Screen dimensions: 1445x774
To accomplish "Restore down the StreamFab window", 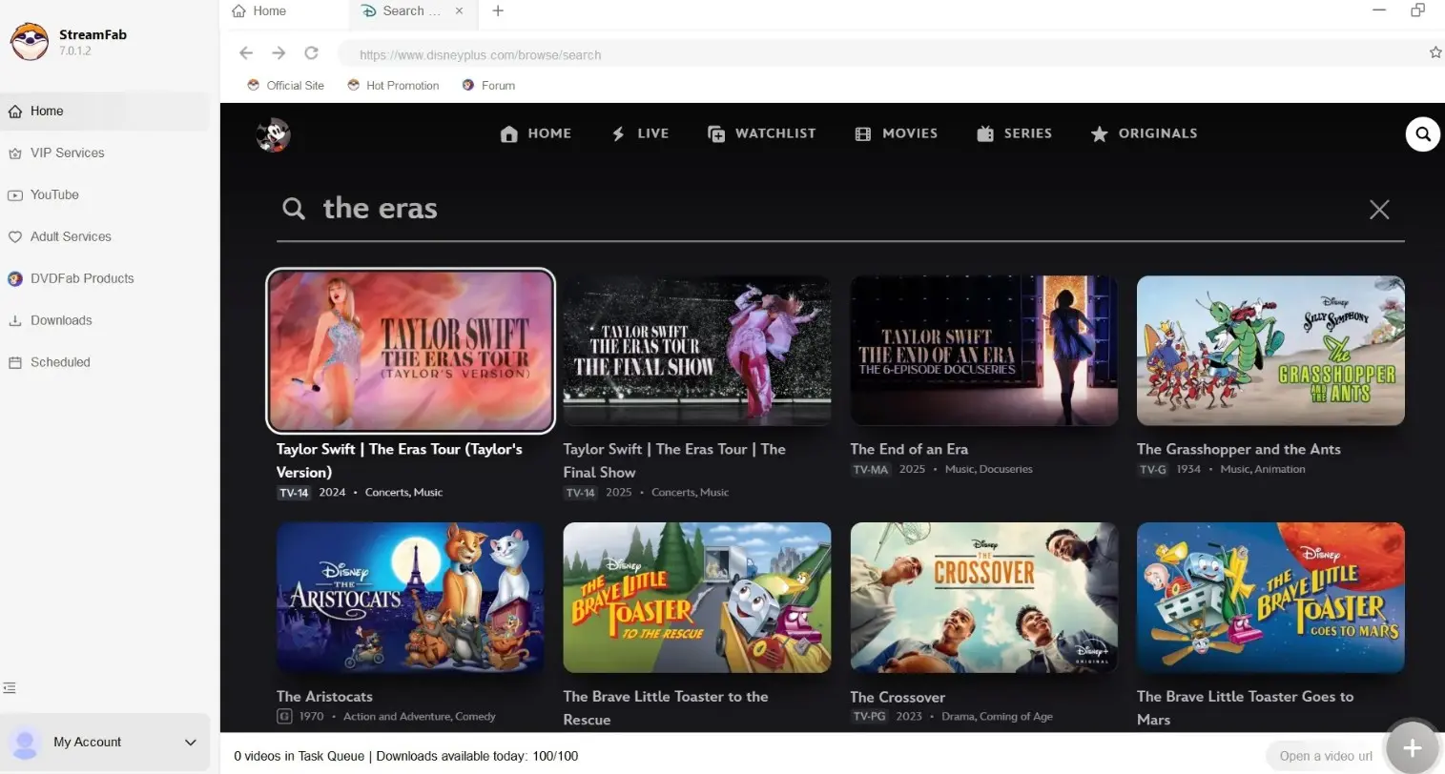I will coord(1418,10).
